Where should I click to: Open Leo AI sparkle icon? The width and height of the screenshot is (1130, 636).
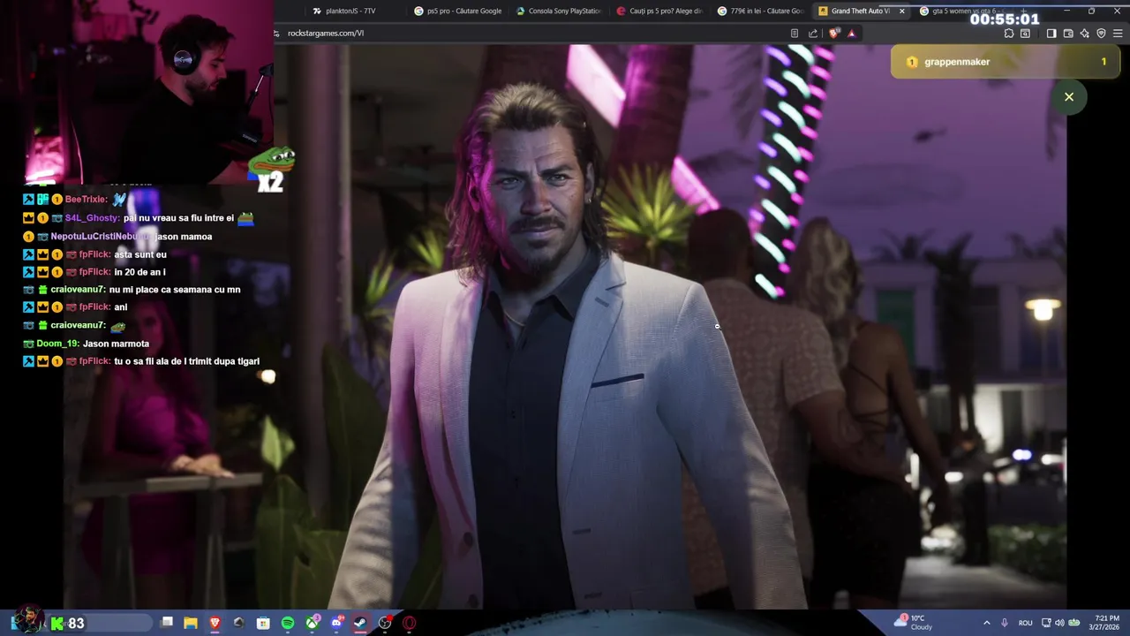tap(1084, 34)
